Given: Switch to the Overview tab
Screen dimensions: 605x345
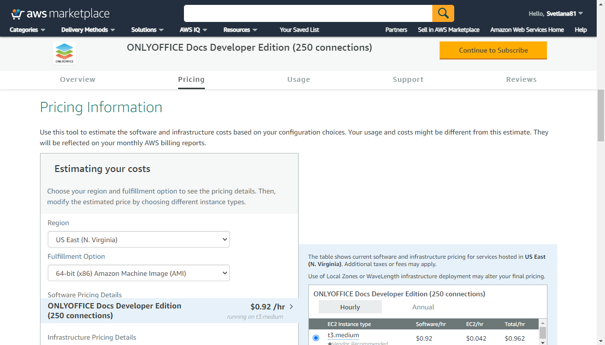Looking at the screenshot, I should pyautogui.click(x=78, y=79).
